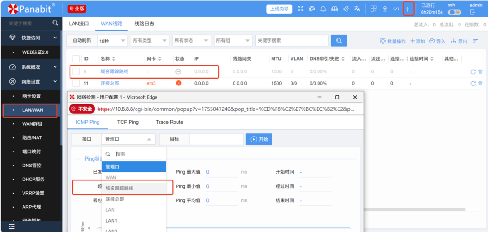Screen dimensions: 488x232
Task: Tick the select-all checkbox in table header
Action: click(76, 59)
